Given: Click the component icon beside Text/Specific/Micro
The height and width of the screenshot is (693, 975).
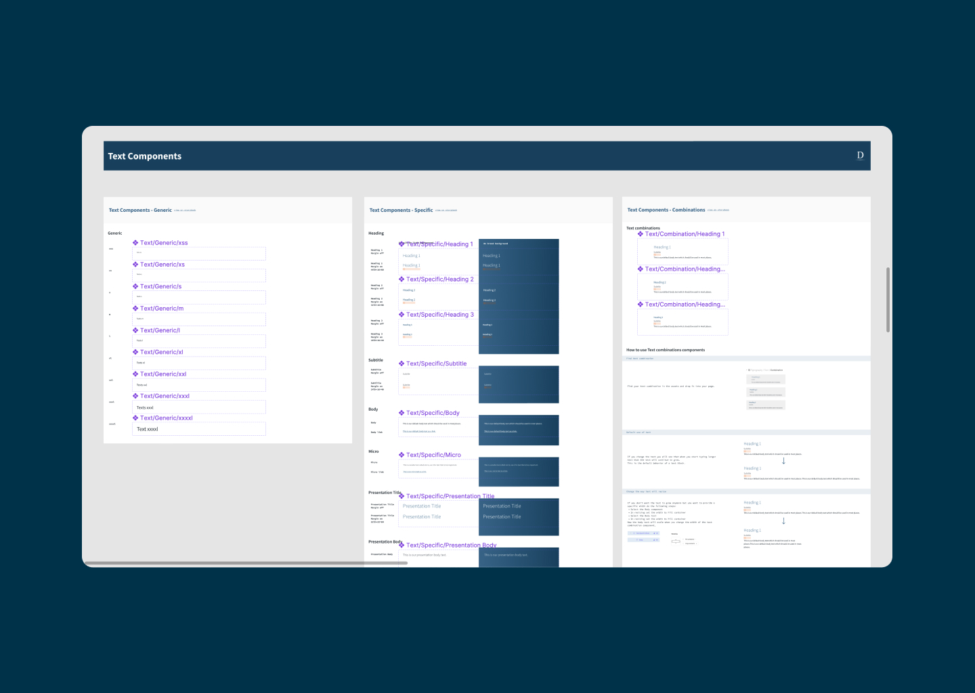Looking at the screenshot, I should tap(402, 455).
